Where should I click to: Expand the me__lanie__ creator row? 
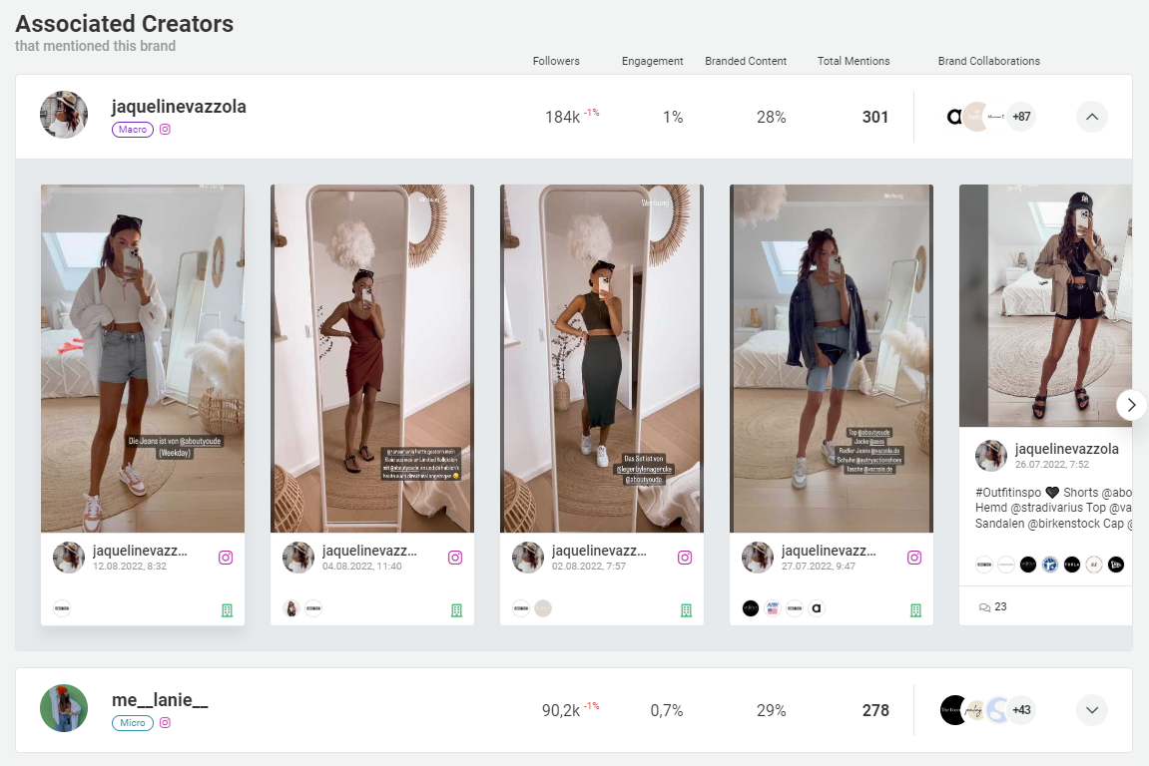tap(1091, 710)
